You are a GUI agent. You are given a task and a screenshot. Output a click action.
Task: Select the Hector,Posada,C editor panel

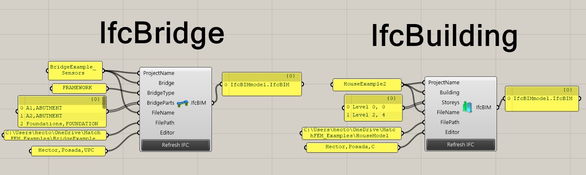pos(352,147)
